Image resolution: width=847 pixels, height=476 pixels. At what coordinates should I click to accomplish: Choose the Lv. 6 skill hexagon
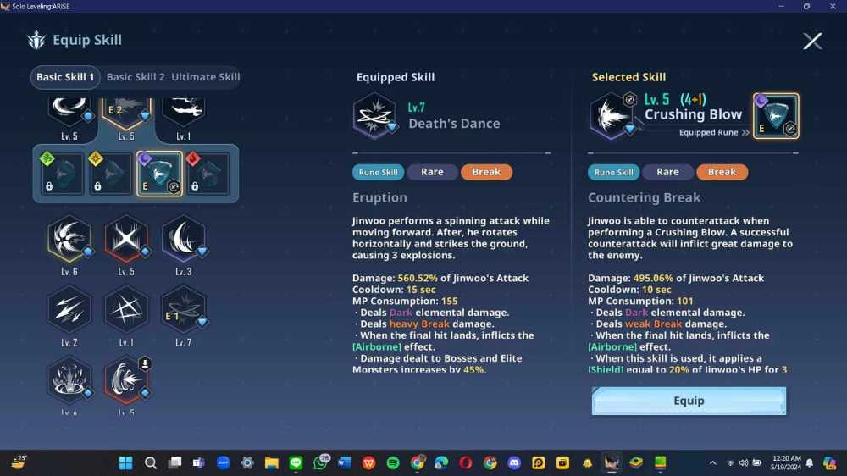69,239
